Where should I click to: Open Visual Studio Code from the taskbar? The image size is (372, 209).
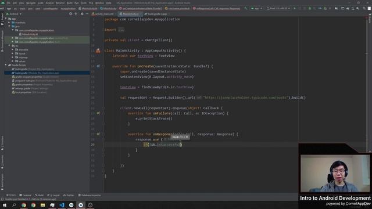(62, 205)
